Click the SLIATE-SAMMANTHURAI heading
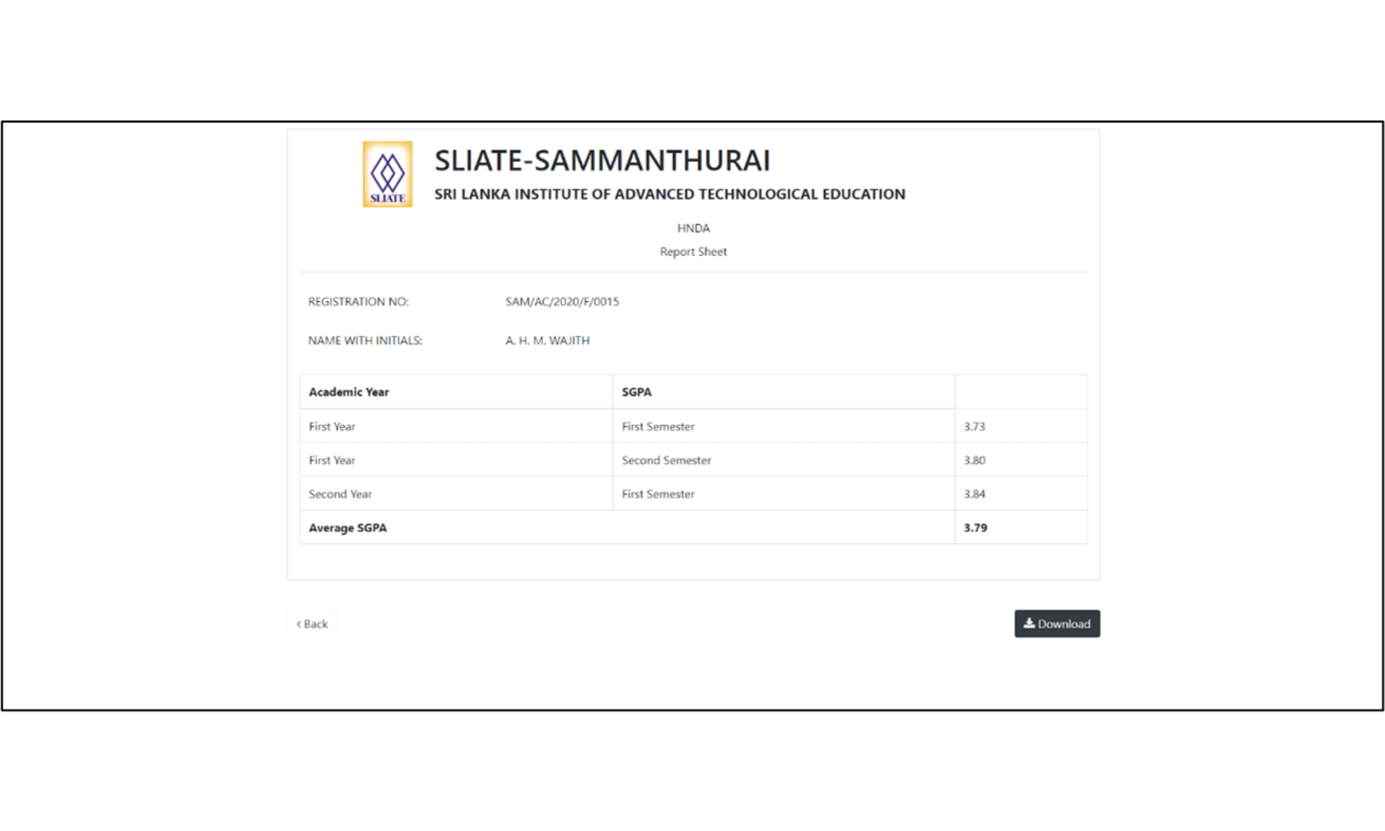This screenshot has height=831, width=1385. click(602, 161)
